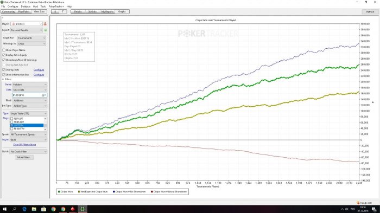Tick the FLIPOUT flag checkbox

point(11,119)
